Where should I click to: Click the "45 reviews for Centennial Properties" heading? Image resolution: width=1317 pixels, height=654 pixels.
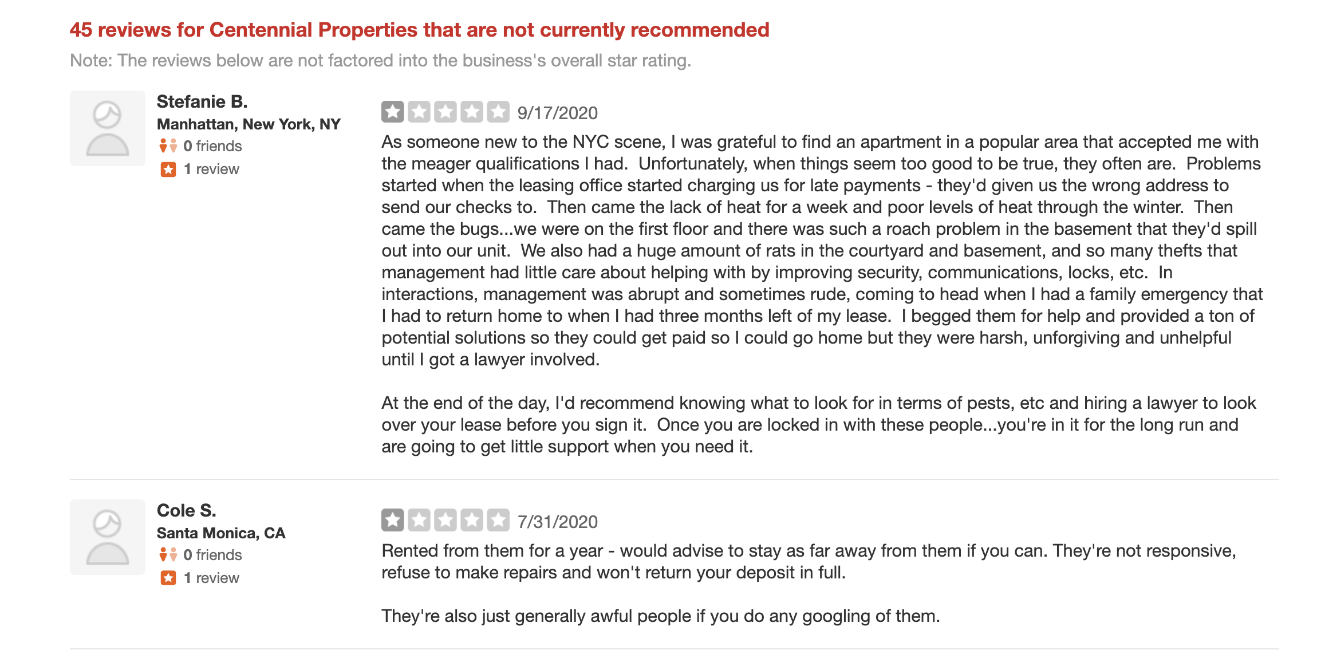(x=419, y=30)
